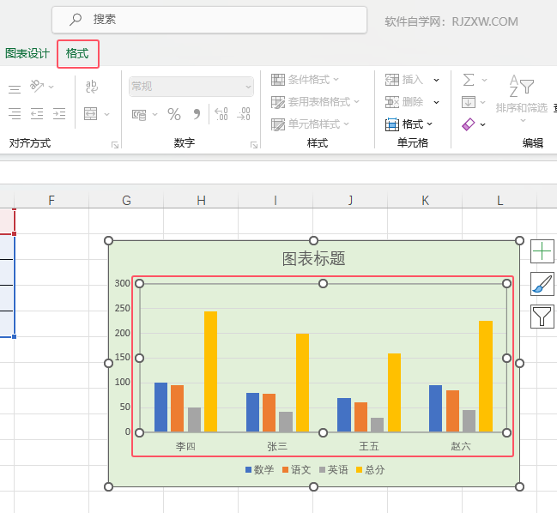Apply the percent style icon
The height and width of the screenshot is (513, 557).
tap(174, 114)
